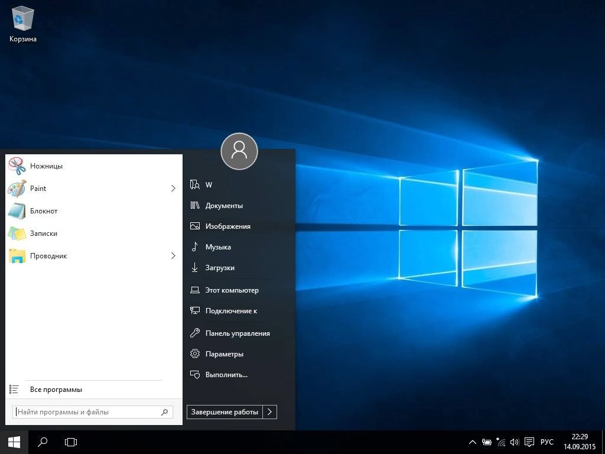Launch Paint from its palette icon
Screen dimensions: 605x454
pos(17,189)
